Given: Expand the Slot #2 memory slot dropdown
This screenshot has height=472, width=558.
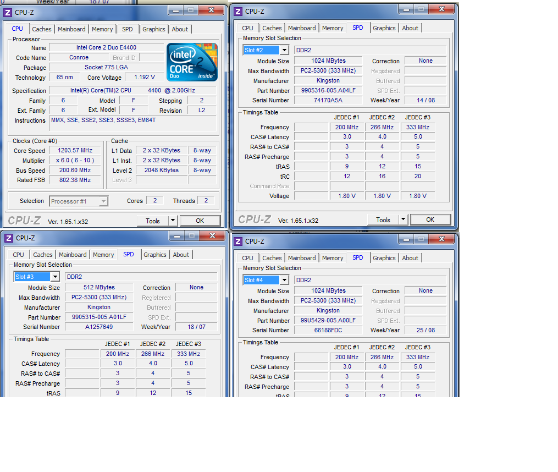Looking at the screenshot, I should [284, 50].
